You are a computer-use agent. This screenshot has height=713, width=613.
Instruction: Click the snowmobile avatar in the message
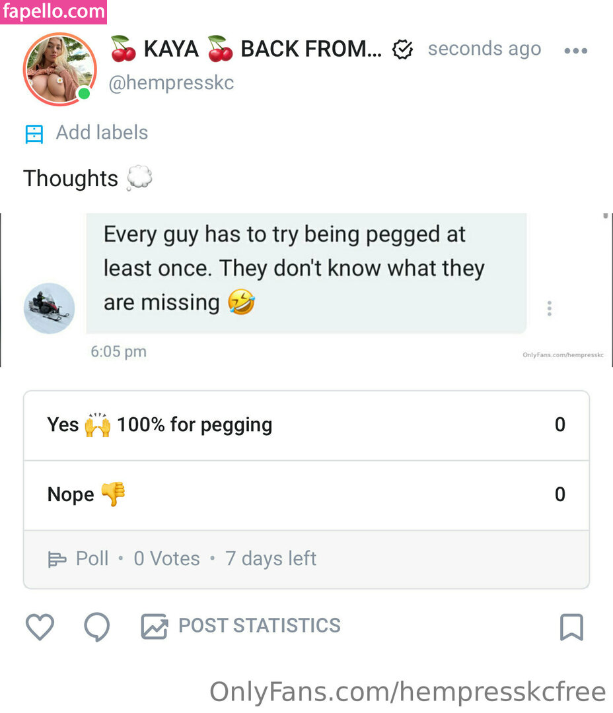click(50, 308)
